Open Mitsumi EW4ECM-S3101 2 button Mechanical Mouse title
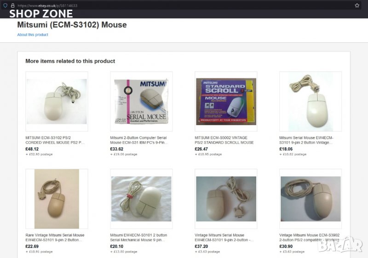The image size is (368, 258). coord(138,237)
